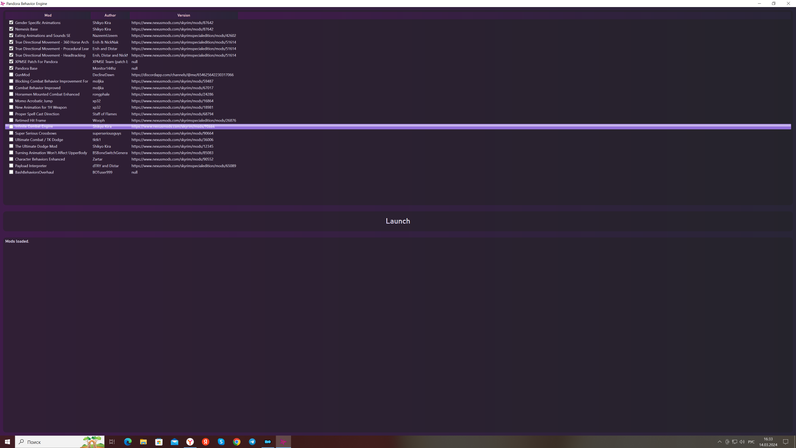The height and width of the screenshot is (448, 796).
Task: Open Microsoft Edge from the taskbar
Action: 128,442
